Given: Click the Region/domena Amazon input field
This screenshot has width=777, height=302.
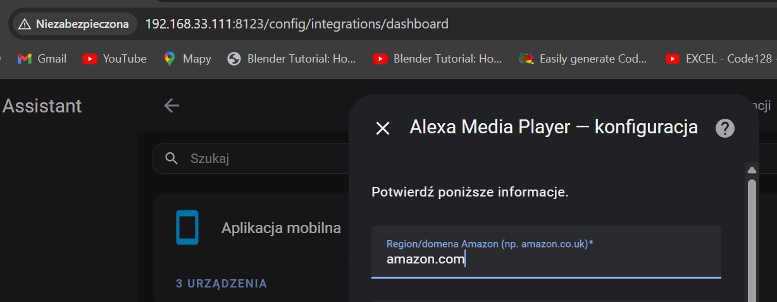Looking at the screenshot, I should [545, 259].
